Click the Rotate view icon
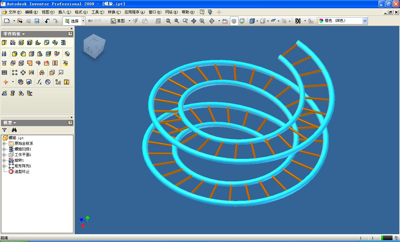This screenshot has height=242, width=400. point(212,21)
